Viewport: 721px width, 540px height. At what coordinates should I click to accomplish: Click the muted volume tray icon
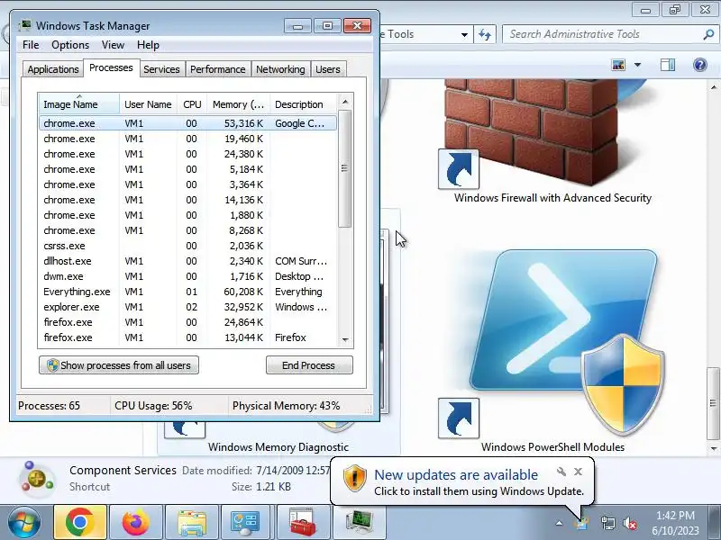pyautogui.click(x=629, y=523)
